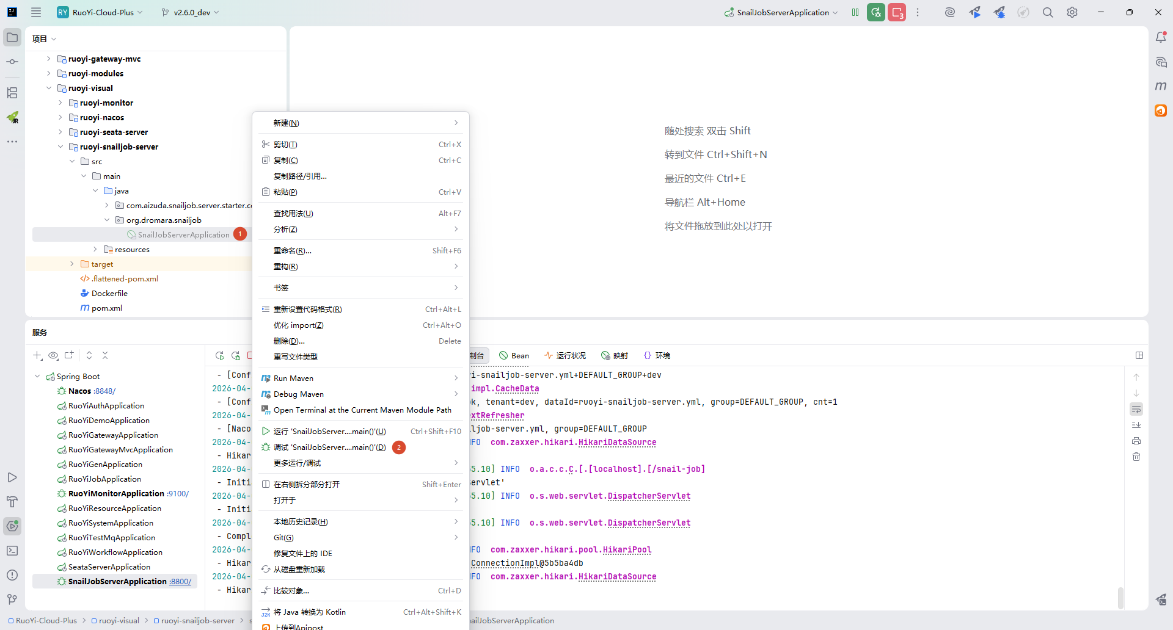This screenshot has height=630, width=1173.
Task: Open the Notifications bell in right sidebar
Action: [x=1161, y=38]
